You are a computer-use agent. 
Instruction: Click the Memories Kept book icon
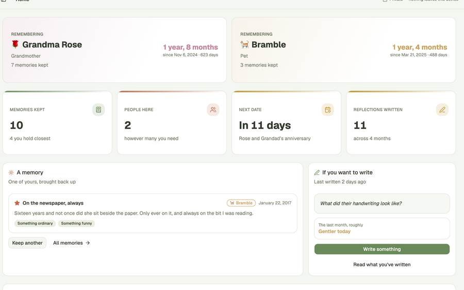pyautogui.click(x=98, y=110)
